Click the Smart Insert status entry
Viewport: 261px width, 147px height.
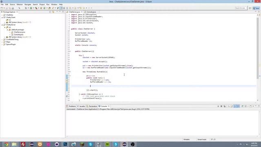[202, 140]
